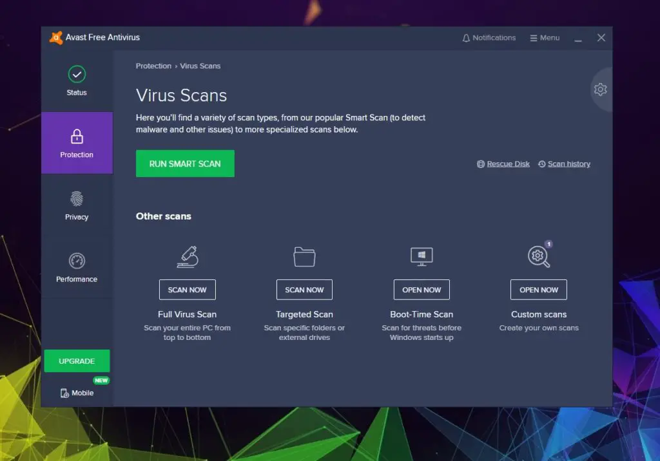Go to Protection in the breadcrumb
Image resolution: width=660 pixels, height=461 pixels.
pos(153,66)
